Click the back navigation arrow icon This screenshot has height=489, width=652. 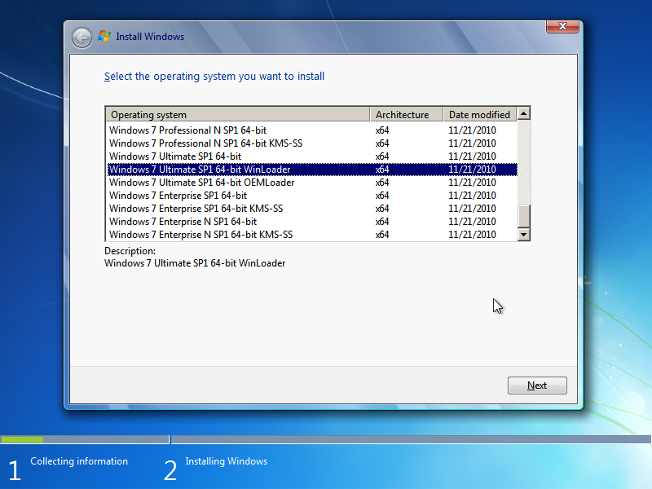point(81,37)
